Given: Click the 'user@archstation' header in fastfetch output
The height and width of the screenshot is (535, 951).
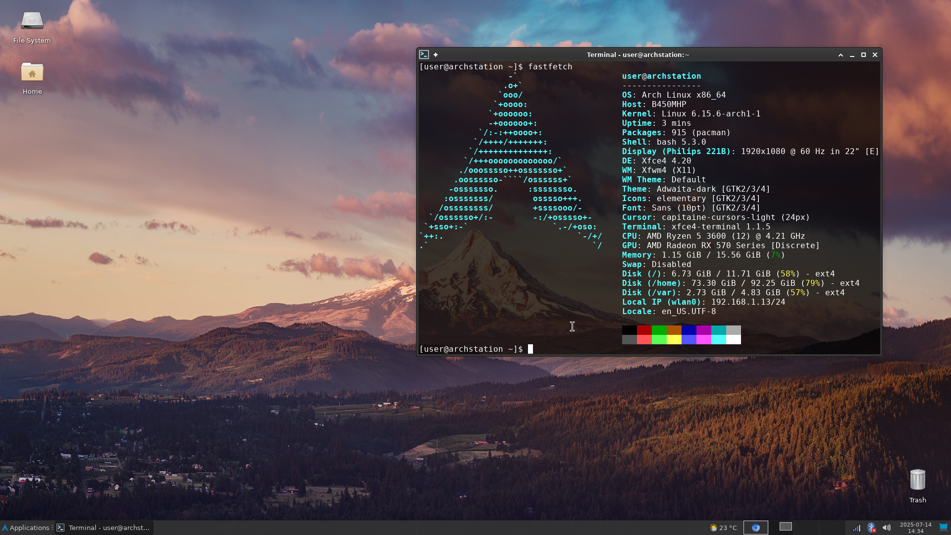Looking at the screenshot, I should [662, 76].
